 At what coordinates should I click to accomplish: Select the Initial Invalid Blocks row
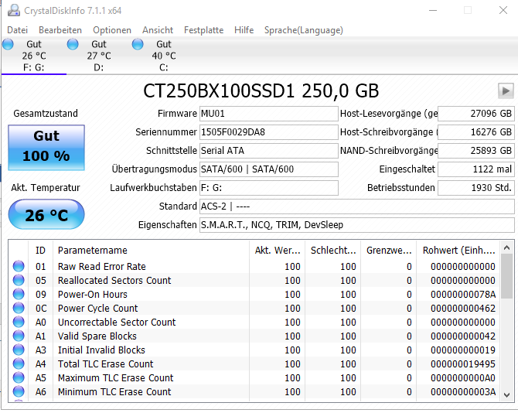[x=254, y=350]
